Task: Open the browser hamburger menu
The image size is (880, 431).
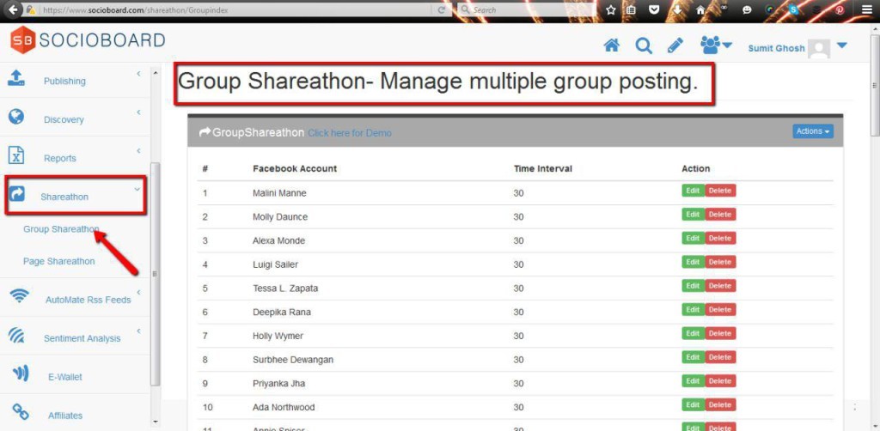Action: tap(868, 10)
